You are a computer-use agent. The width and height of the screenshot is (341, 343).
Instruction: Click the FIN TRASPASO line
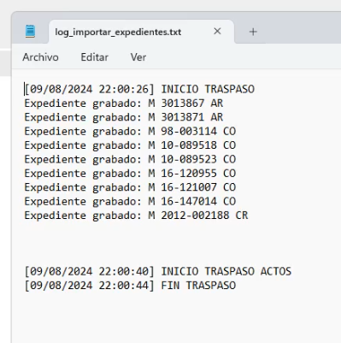[130, 286]
